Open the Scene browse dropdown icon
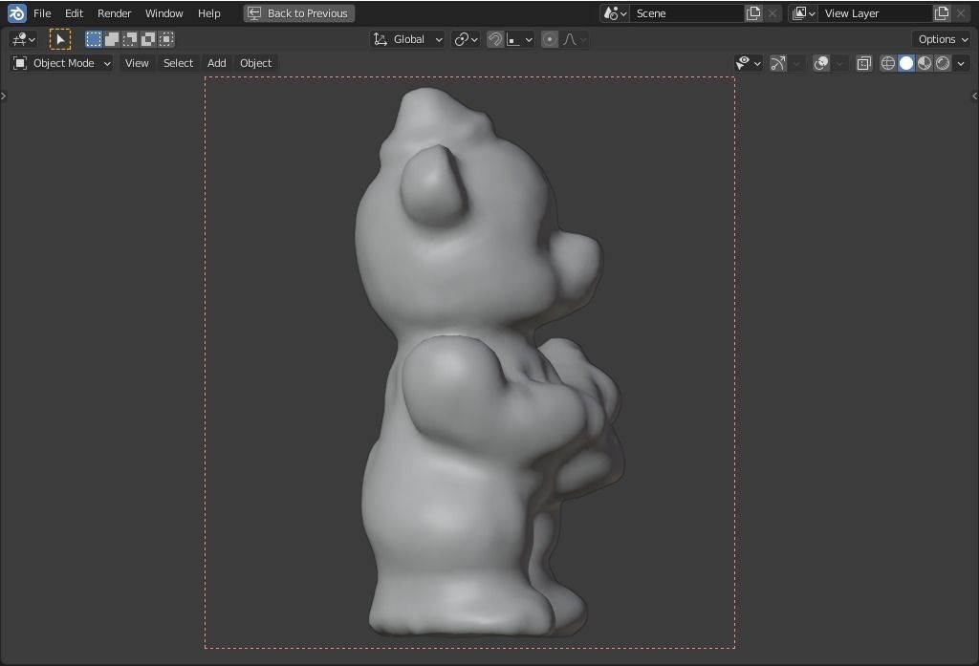979x666 pixels. (x=615, y=13)
